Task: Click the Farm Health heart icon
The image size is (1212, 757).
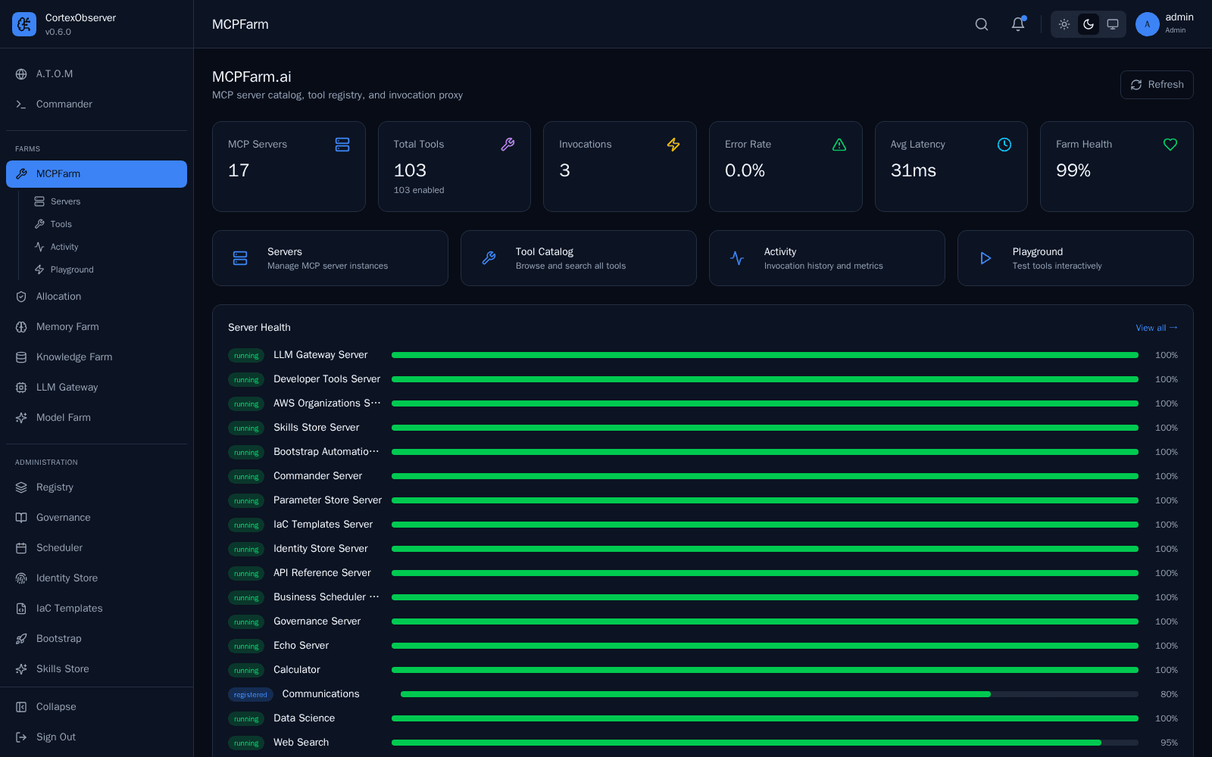Action: [x=1170, y=145]
